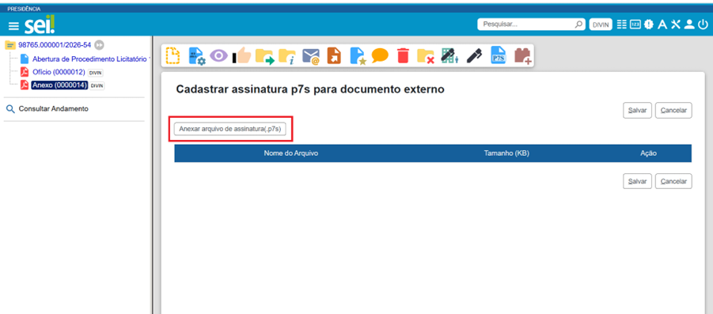Image resolution: width=713 pixels, height=314 pixels.
Task: Click the upper Cancelar button
Action: pos(673,111)
